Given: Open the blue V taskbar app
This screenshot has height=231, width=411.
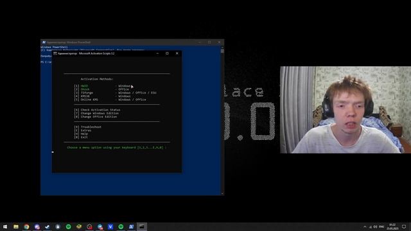Looking at the screenshot, I should 110,227.
